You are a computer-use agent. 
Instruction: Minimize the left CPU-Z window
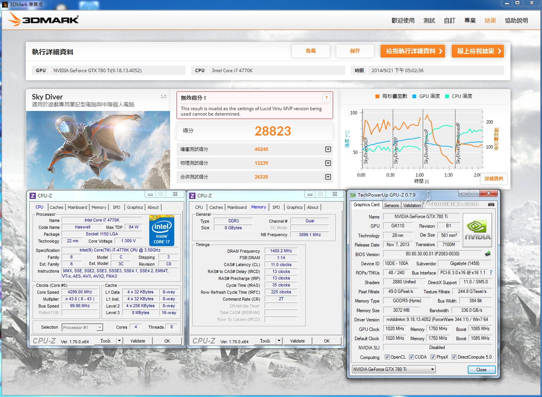150,194
